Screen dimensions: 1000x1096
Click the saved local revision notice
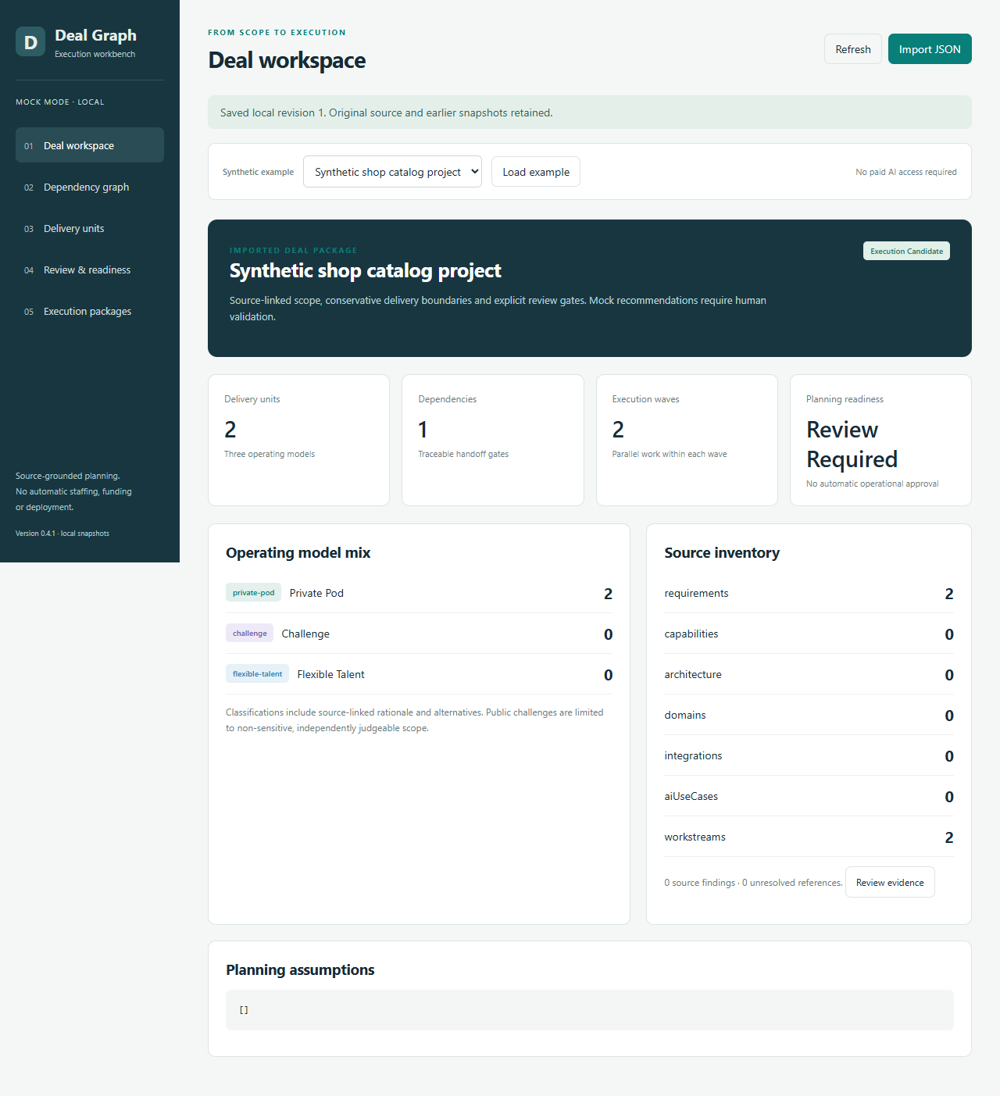590,112
